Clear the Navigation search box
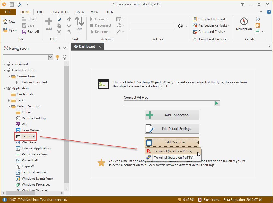The image size is (273, 203). click(51, 57)
